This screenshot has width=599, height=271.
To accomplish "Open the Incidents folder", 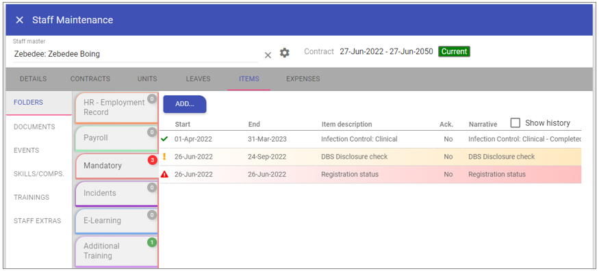I will point(116,194).
